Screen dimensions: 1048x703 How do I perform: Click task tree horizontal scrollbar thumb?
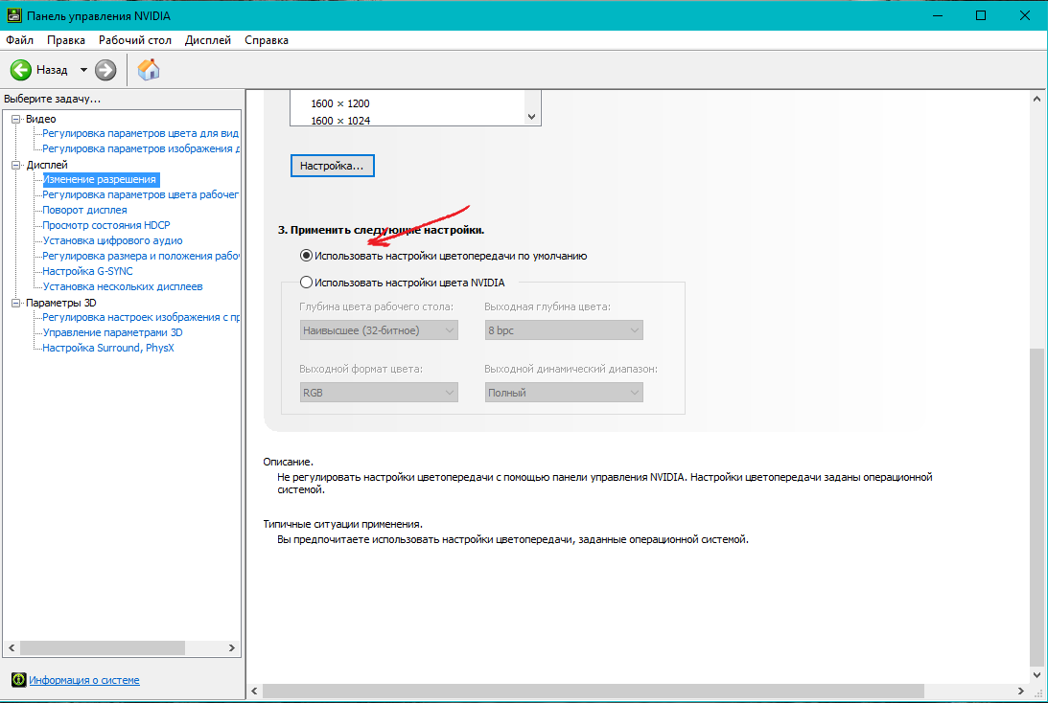click(103, 648)
